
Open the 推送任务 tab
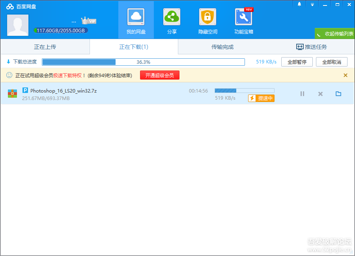pyautogui.click(x=311, y=47)
